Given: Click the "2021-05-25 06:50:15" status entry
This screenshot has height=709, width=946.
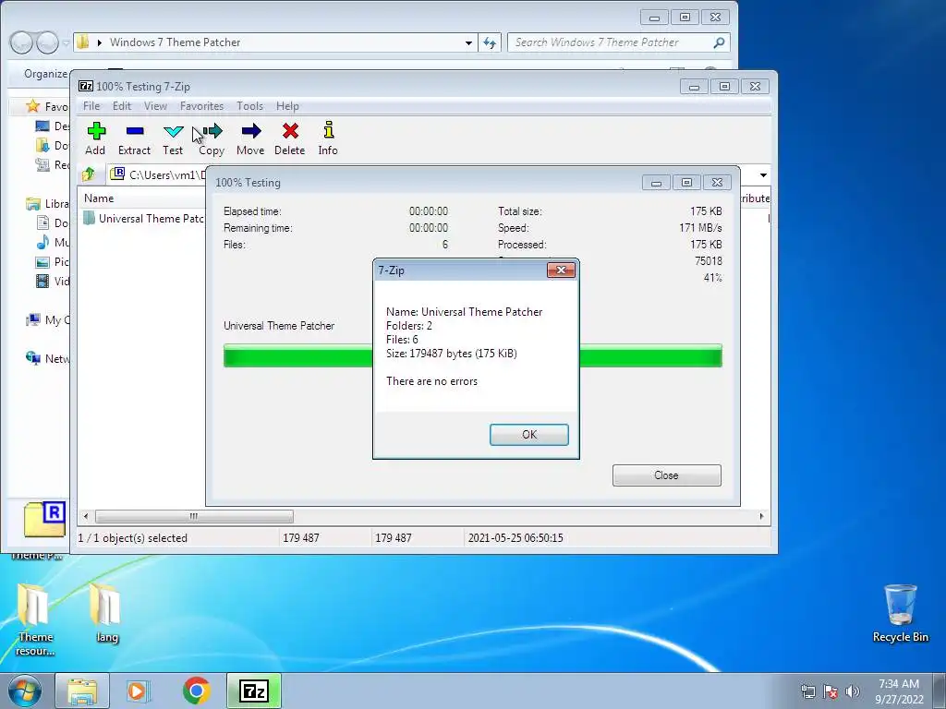Looking at the screenshot, I should pyautogui.click(x=515, y=538).
